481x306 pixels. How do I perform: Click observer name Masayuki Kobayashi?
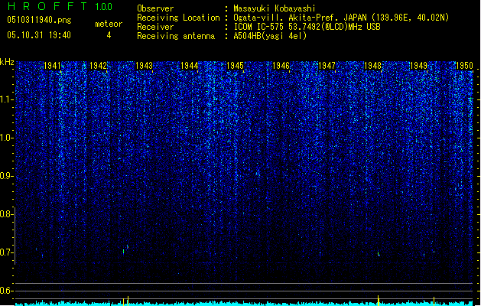275,8
